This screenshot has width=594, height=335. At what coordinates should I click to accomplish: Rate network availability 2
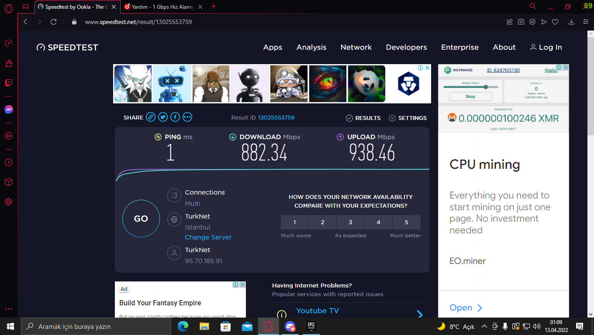(322, 222)
